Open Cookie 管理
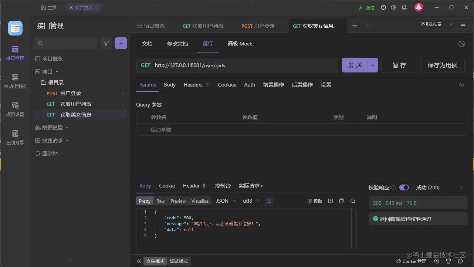This screenshot has width=474, height=267. 411,261
